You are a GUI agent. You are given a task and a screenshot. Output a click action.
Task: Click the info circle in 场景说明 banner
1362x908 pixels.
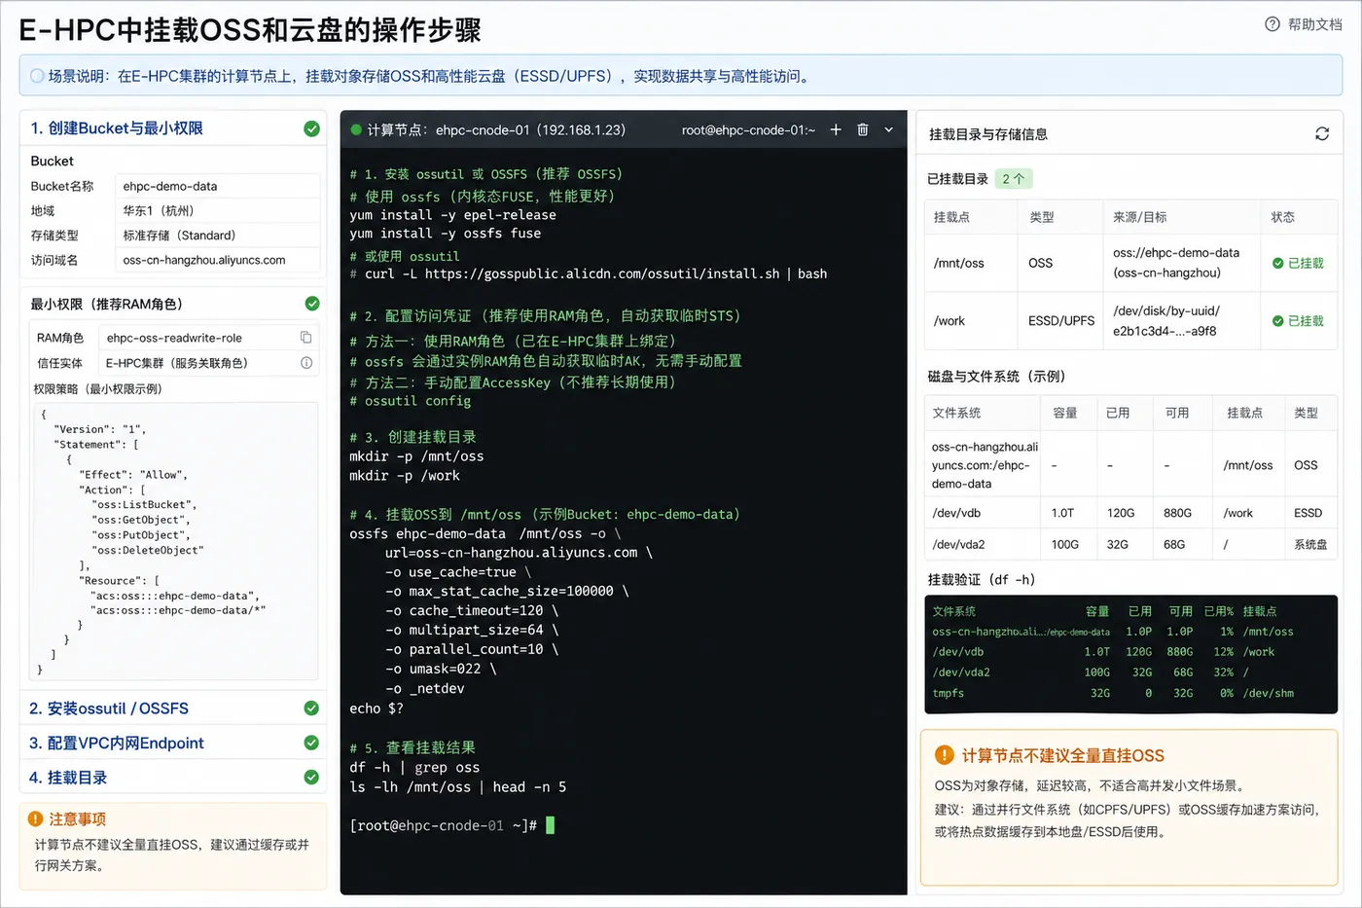point(37,76)
